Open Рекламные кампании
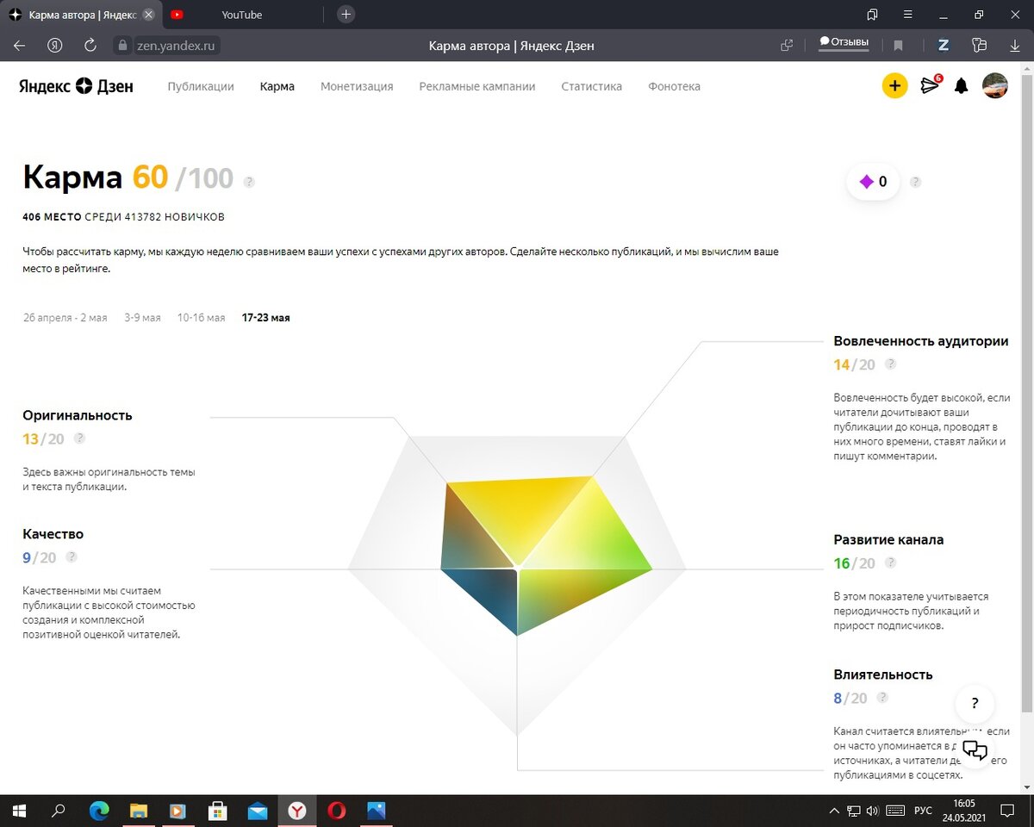The image size is (1034, 827). pos(477,86)
